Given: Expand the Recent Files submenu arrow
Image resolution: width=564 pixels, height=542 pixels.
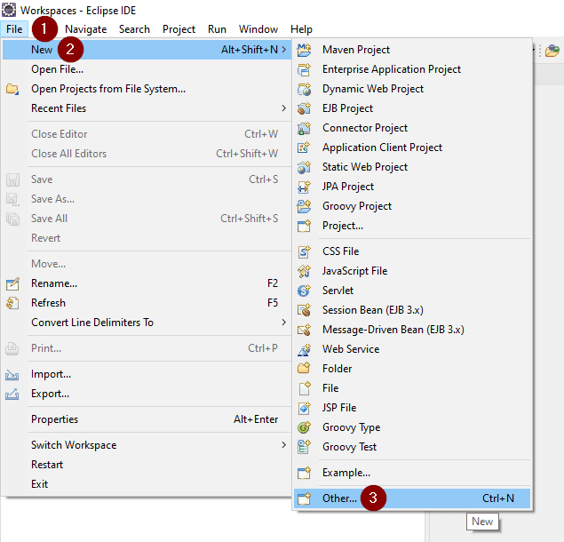Looking at the screenshot, I should pos(284,108).
